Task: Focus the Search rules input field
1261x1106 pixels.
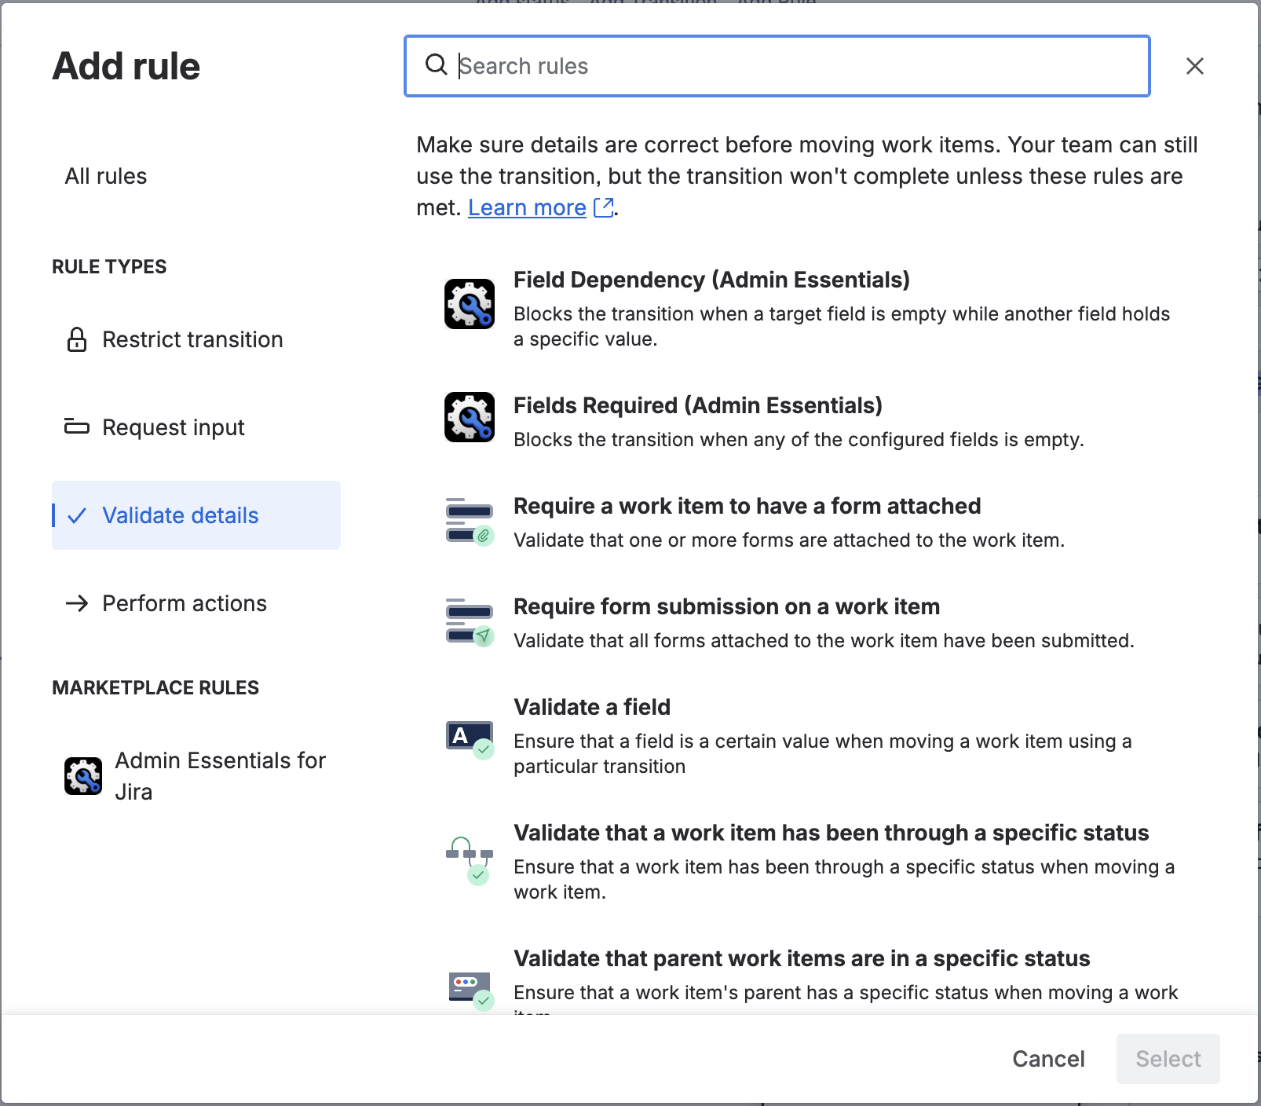Action: coord(777,66)
